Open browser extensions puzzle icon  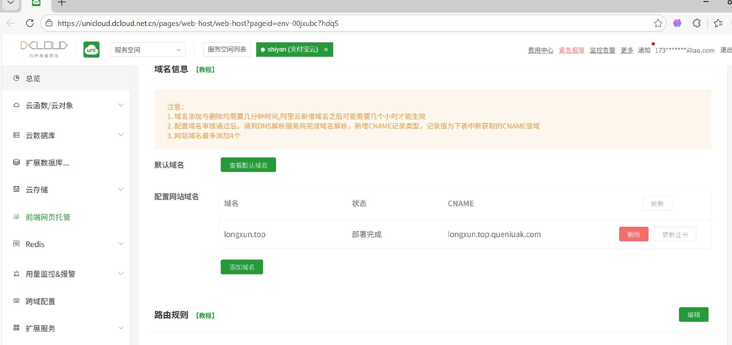(697, 23)
